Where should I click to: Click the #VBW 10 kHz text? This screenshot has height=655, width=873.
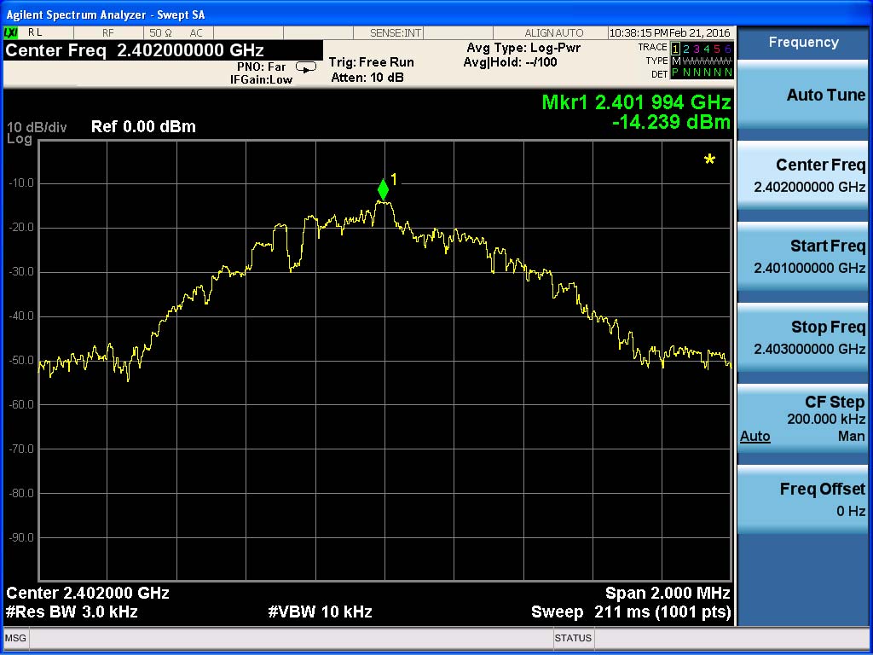coord(321,612)
